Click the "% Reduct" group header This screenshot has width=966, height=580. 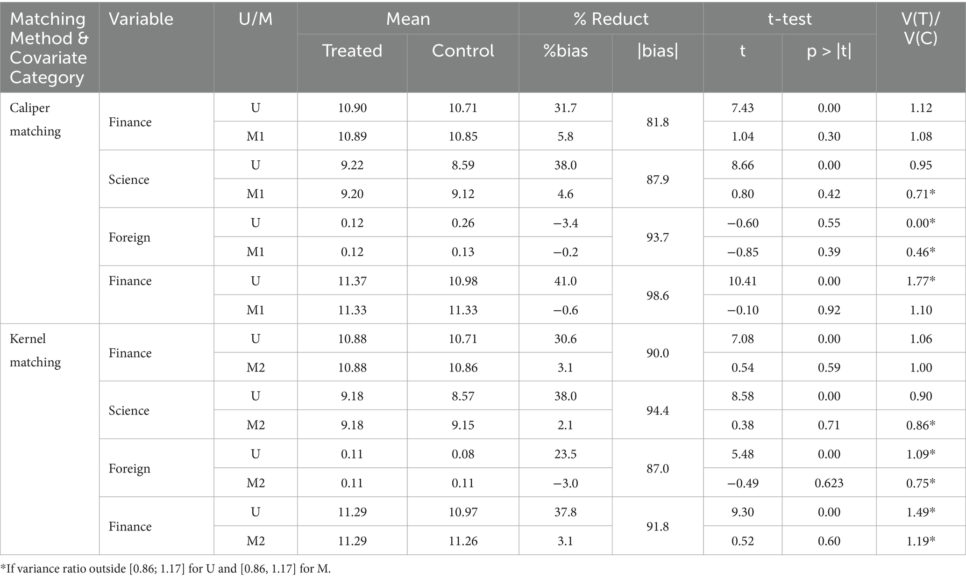[611, 19]
